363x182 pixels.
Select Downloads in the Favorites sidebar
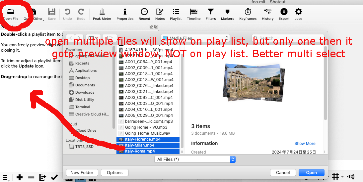(85, 92)
